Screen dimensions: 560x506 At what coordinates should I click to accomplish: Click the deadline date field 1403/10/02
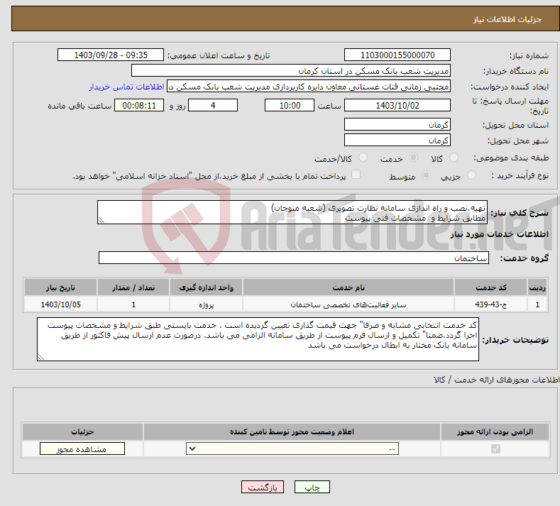[397, 105]
